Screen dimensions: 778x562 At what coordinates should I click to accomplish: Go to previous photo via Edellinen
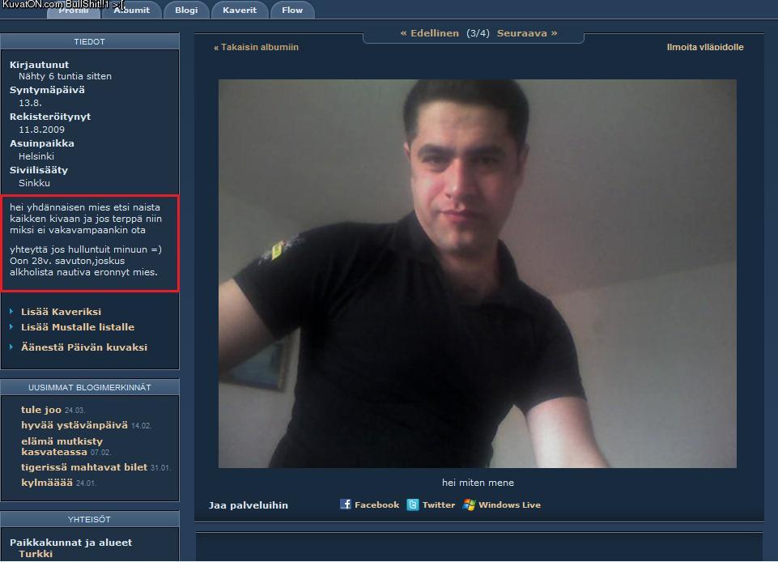430,33
